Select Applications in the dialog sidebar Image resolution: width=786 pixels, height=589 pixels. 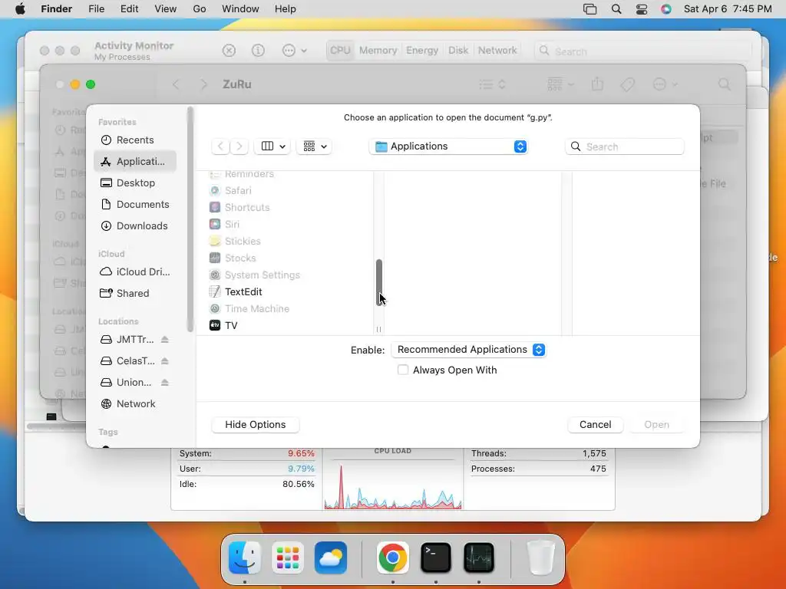click(x=135, y=161)
